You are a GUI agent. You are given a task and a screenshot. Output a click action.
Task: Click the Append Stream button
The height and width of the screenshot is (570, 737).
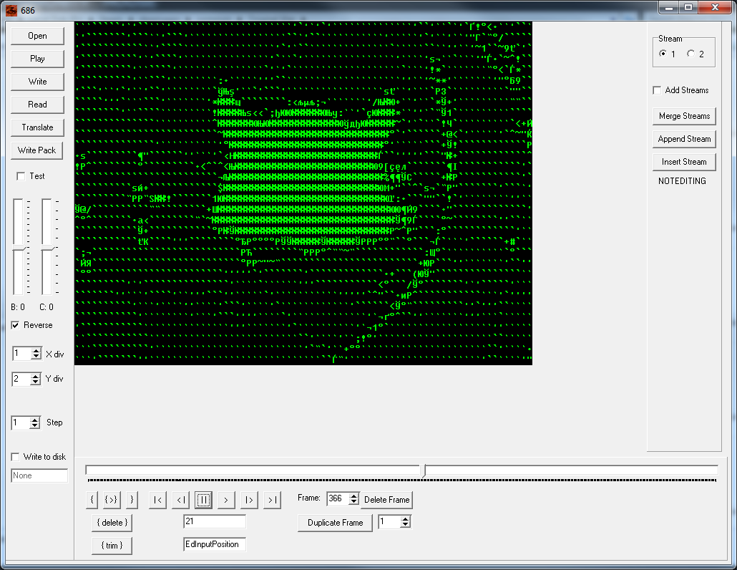point(684,139)
